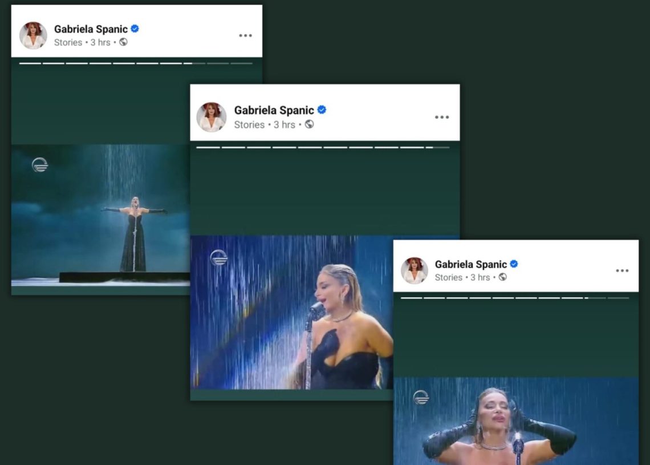Click the story progress bar in the top-left story
Image resolution: width=650 pixels, height=465 pixels.
[x=136, y=63]
